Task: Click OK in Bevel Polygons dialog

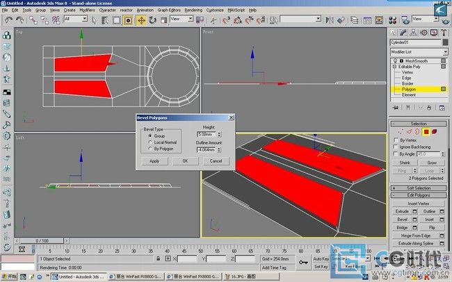Action: (x=185, y=161)
